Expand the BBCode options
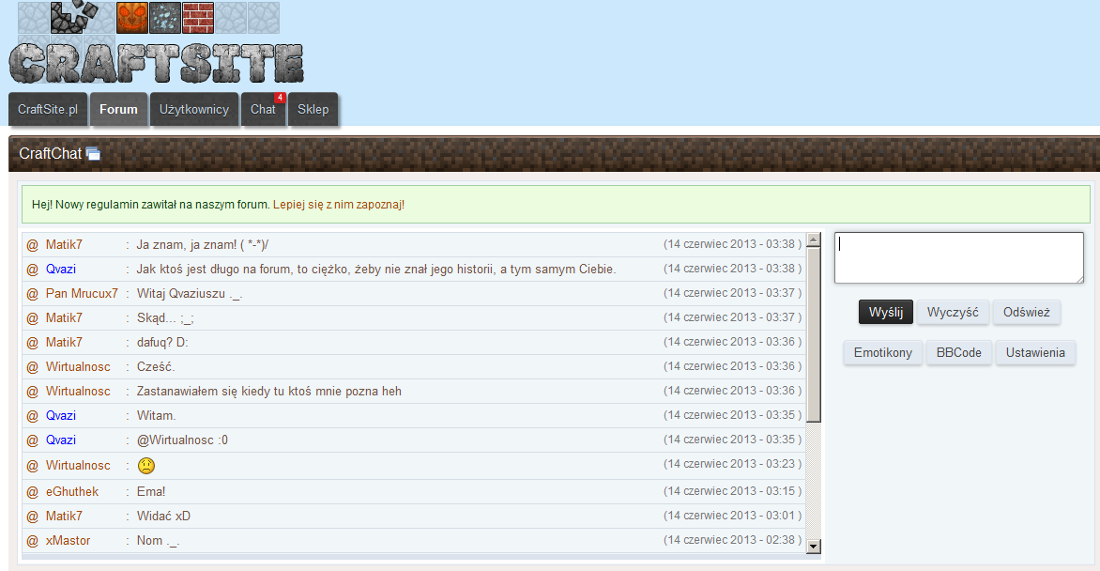 pos(958,352)
